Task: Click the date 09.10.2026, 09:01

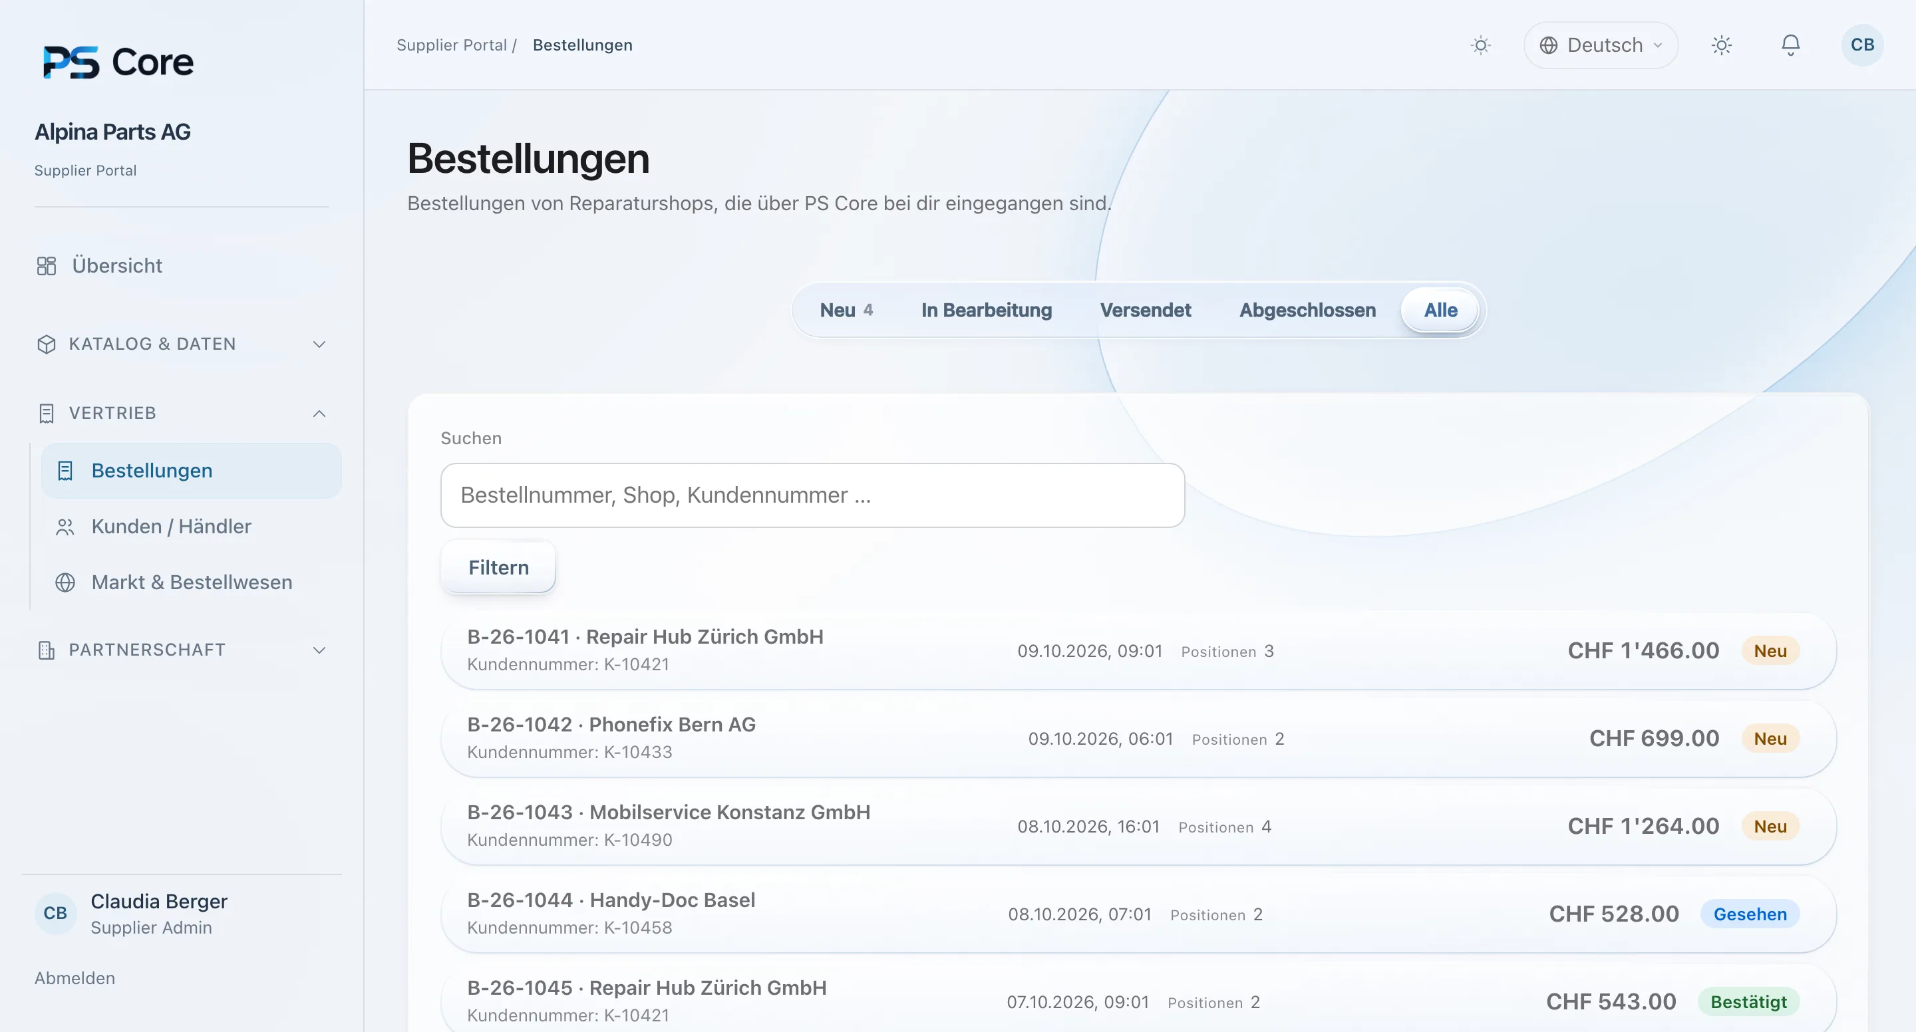Action: point(1090,652)
